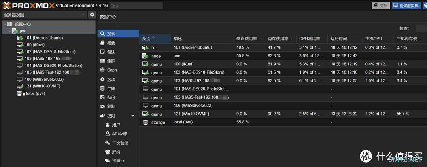Select the 106 WinServer2022 VM icon in tree

pyautogui.click(x=20, y=79)
